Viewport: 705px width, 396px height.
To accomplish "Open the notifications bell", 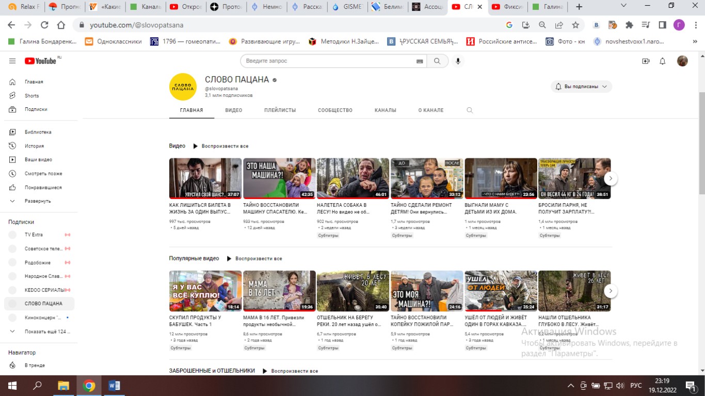I will click(663, 61).
